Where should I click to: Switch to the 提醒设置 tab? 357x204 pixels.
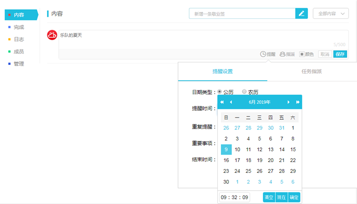click(x=222, y=72)
